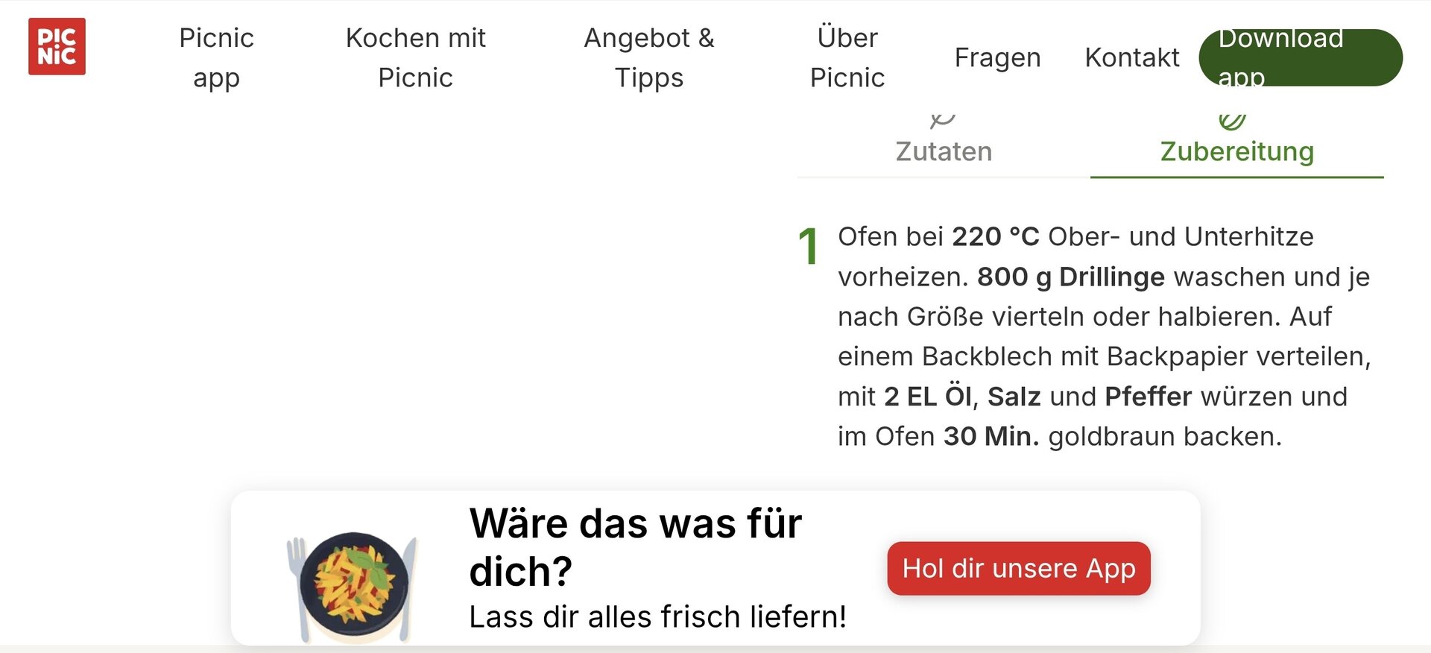
Task: Open the Kontakt link
Action: pyautogui.click(x=1132, y=57)
